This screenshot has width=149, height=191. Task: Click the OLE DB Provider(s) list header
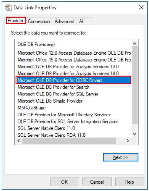tap(36, 45)
